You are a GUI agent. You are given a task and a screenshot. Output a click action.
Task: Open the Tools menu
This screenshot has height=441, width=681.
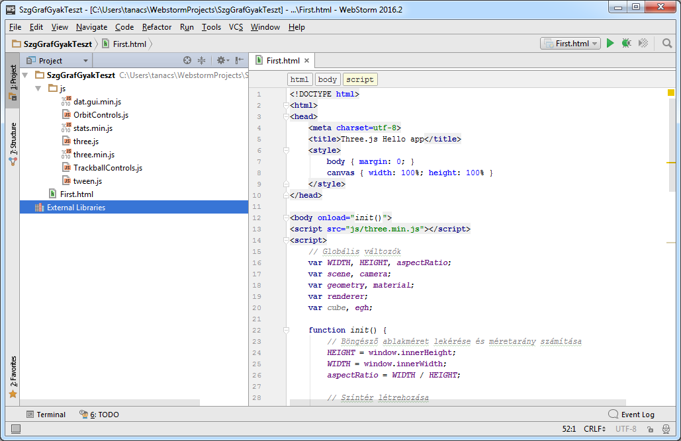pyautogui.click(x=211, y=27)
